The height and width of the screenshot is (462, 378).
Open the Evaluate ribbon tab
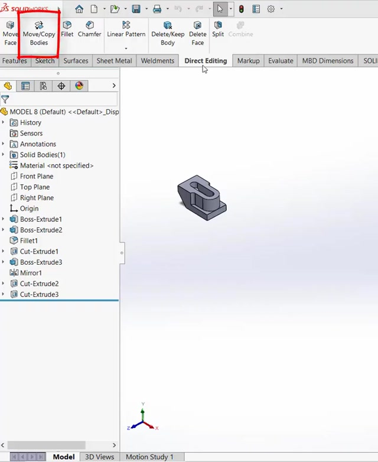[281, 61]
